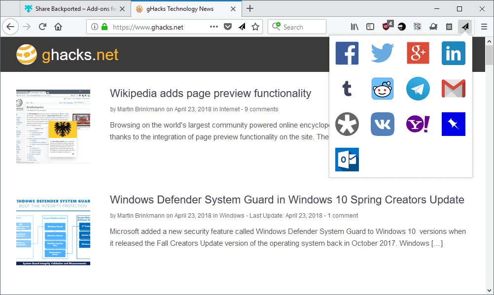Screen dimensions: 494x295
Task: Share page via Yahoo Mail
Action: tap(418, 124)
